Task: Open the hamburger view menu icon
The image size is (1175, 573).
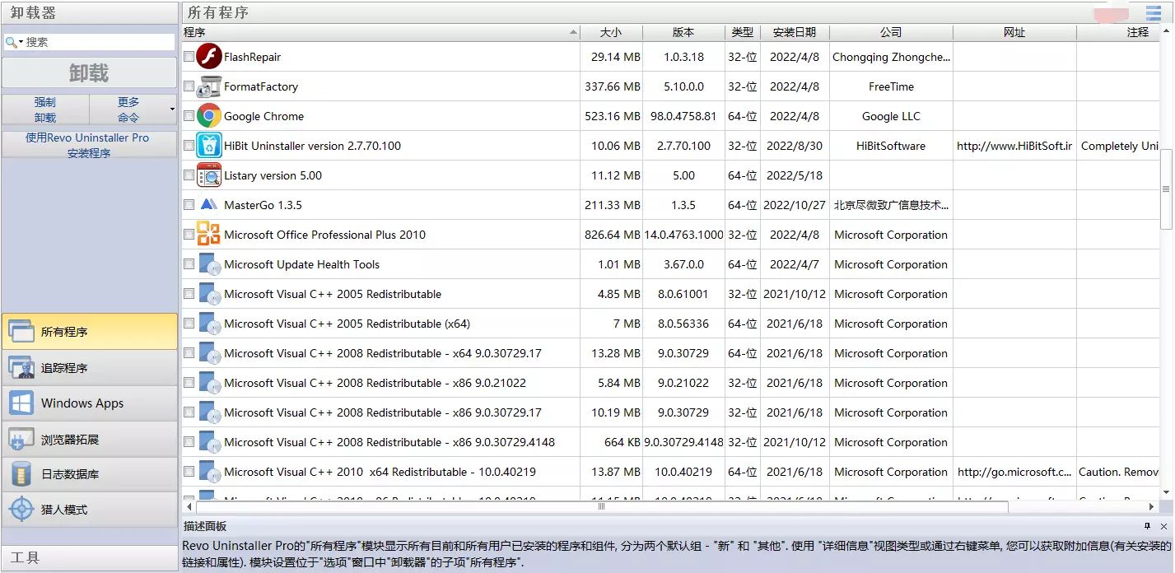Action: click(1153, 12)
